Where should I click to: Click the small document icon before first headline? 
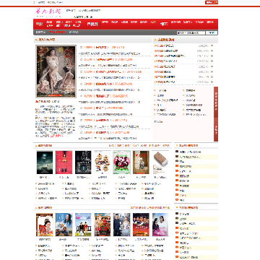pyautogui.click(x=82, y=47)
